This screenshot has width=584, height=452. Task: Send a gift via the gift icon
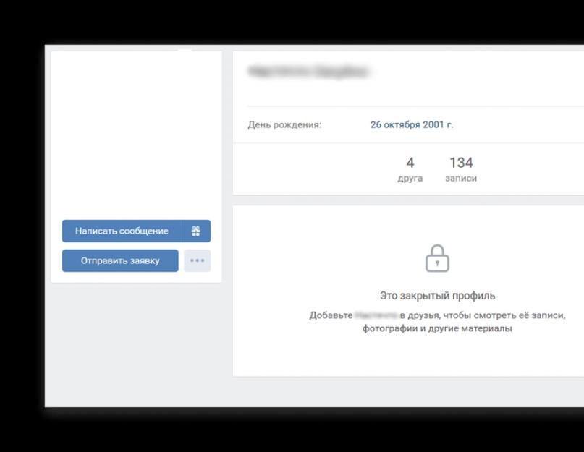(196, 231)
